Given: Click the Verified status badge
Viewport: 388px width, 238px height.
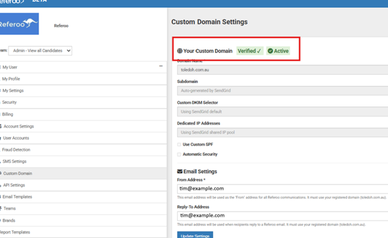Looking at the screenshot, I should coord(249,51).
